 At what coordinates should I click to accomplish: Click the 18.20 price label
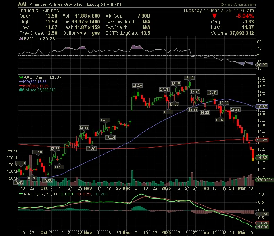tap(137, 86)
